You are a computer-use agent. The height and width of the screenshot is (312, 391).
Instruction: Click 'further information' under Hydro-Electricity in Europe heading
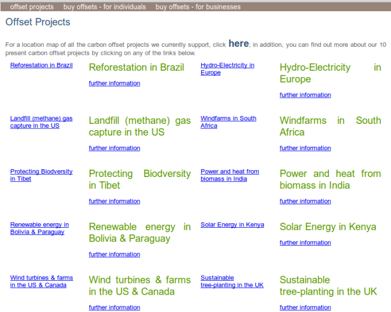tap(305, 95)
